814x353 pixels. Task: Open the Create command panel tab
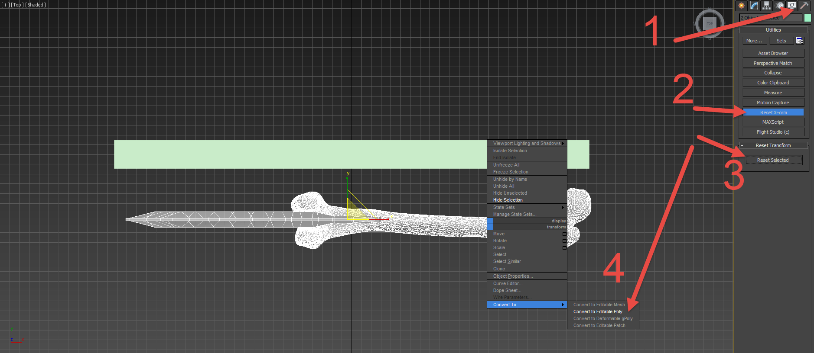tap(742, 6)
